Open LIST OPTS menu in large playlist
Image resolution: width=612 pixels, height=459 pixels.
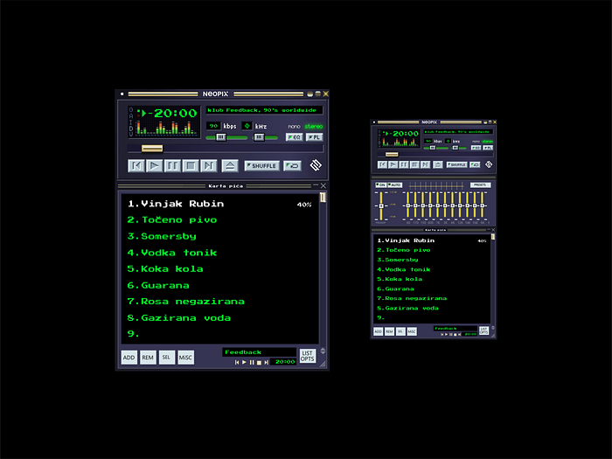coord(307,356)
